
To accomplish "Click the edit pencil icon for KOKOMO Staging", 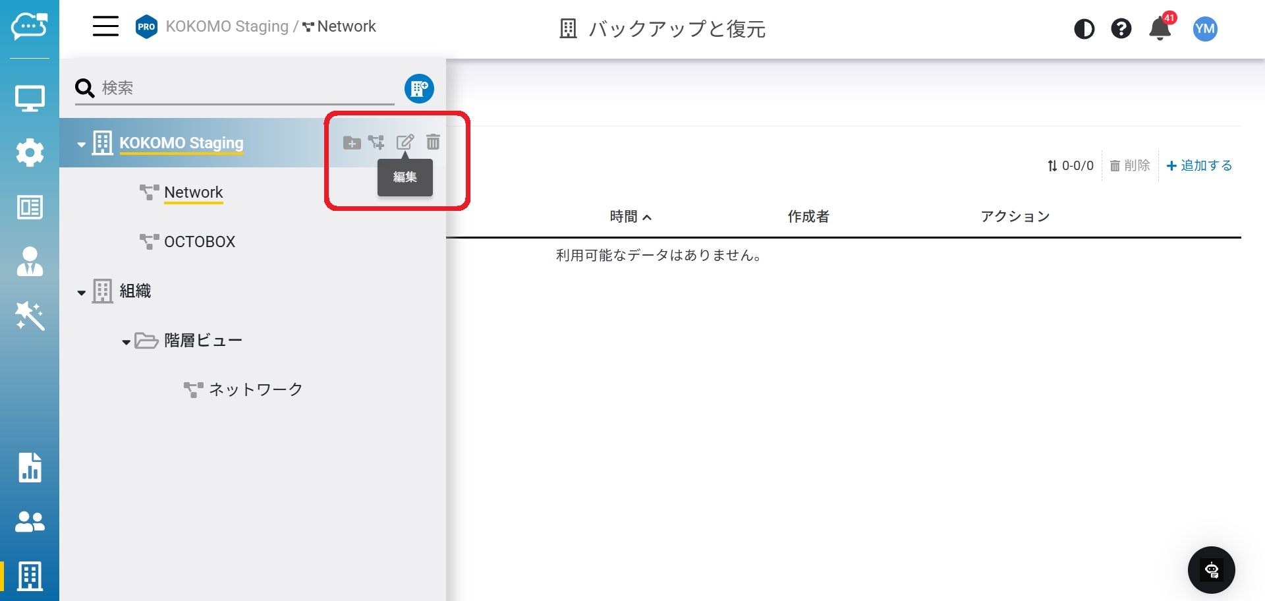I will [x=405, y=142].
